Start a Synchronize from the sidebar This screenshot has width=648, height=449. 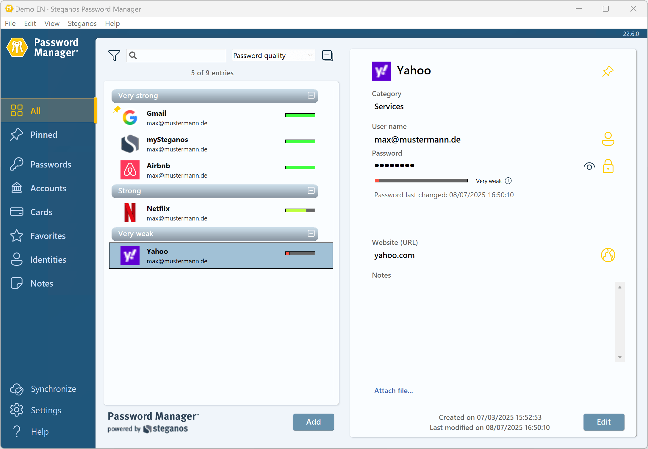click(54, 389)
